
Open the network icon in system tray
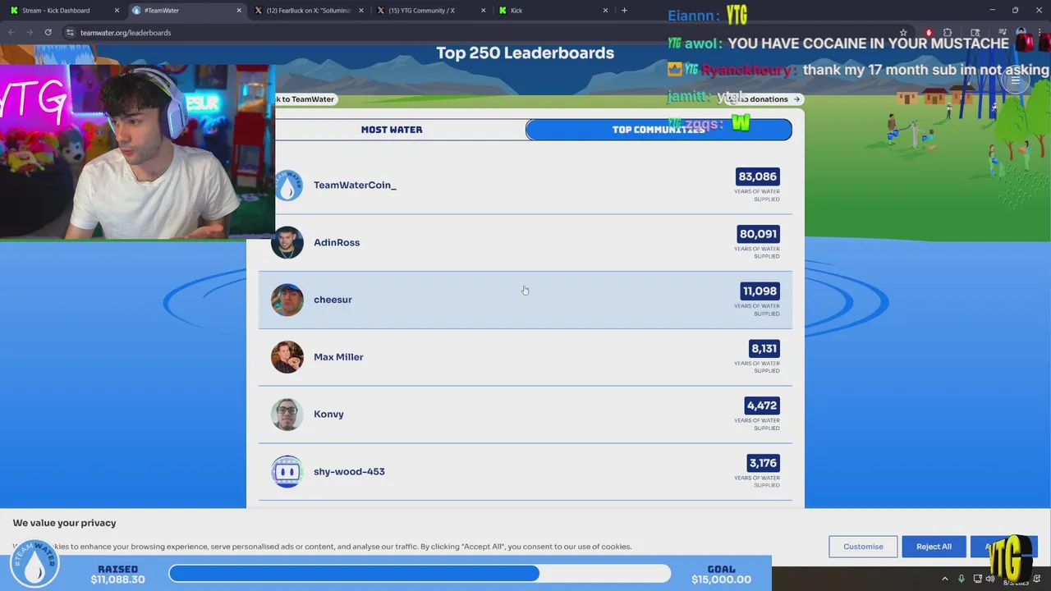coord(977,580)
